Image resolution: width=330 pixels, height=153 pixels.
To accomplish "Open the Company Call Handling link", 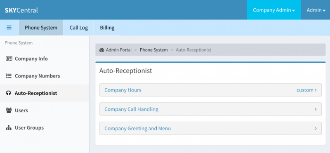I will point(131,109).
